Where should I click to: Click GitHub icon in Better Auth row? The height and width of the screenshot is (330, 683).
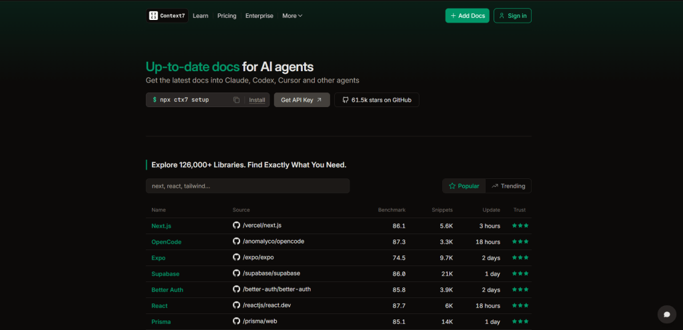237,289
